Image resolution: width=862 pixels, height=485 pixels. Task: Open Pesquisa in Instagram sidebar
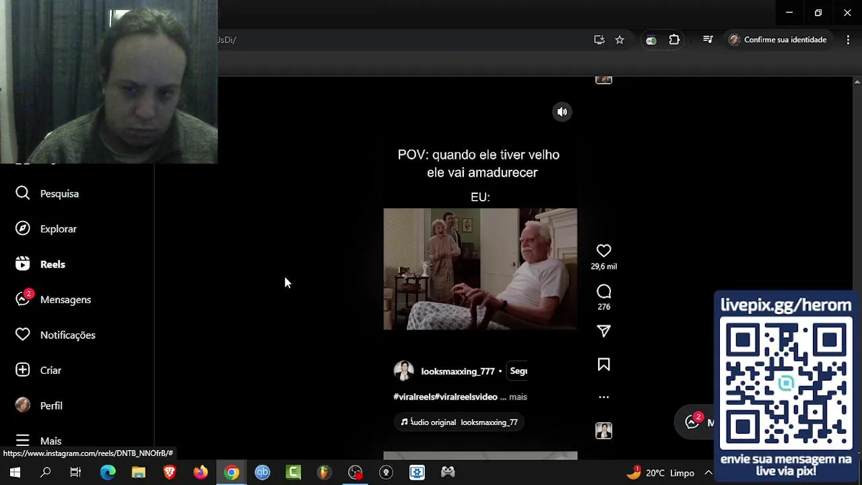59,193
